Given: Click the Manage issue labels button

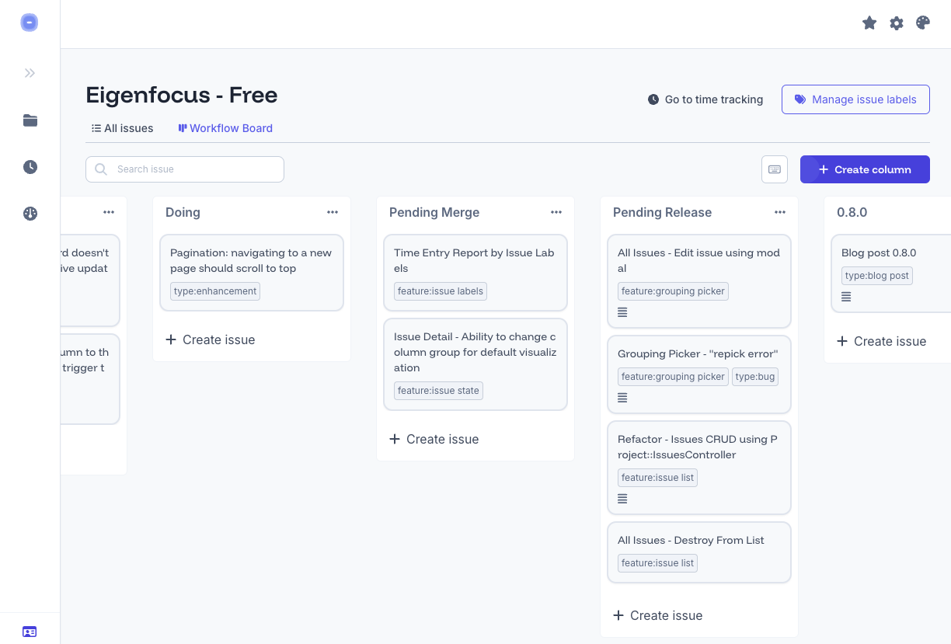Looking at the screenshot, I should click(855, 99).
